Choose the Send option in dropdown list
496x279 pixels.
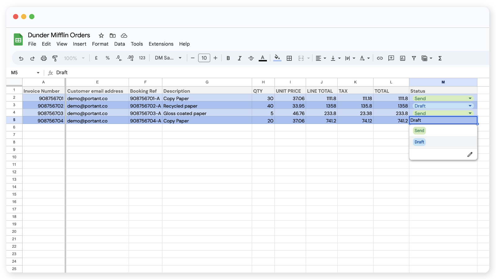pyautogui.click(x=419, y=131)
